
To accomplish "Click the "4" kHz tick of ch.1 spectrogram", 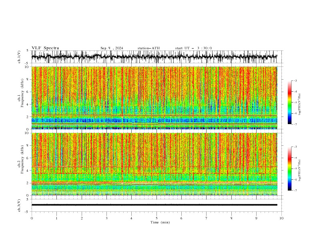I will click(x=28, y=104).
